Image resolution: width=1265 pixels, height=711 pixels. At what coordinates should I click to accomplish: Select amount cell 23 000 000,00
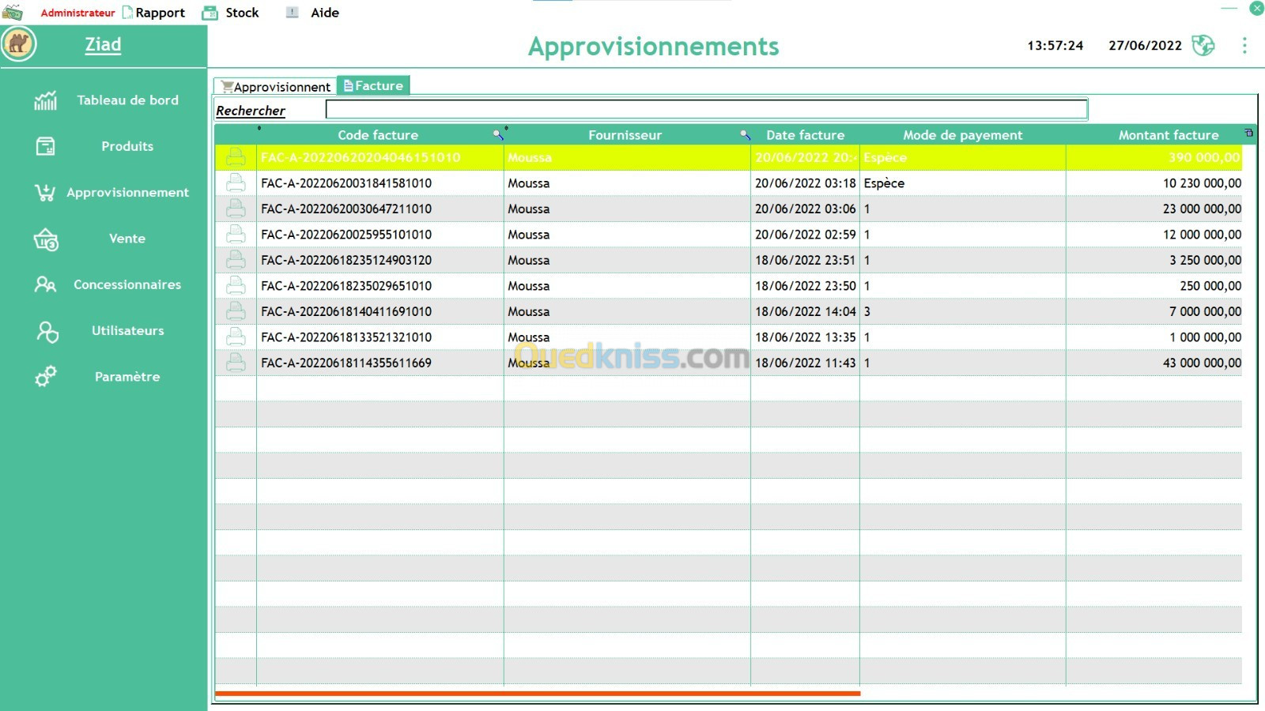tap(1154, 209)
